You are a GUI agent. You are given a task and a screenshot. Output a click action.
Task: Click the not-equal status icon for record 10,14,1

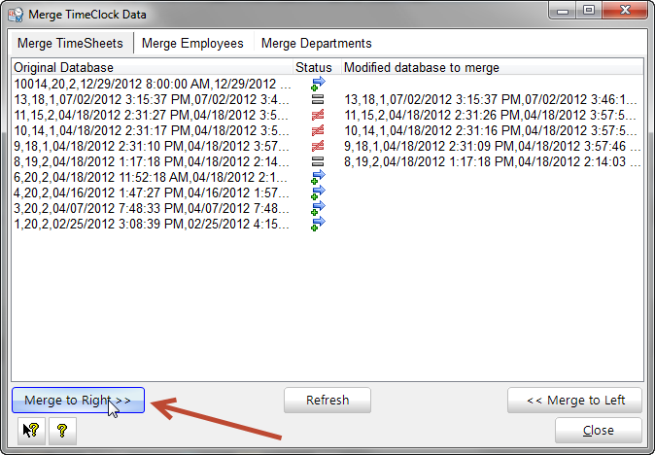click(x=317, y=130)
